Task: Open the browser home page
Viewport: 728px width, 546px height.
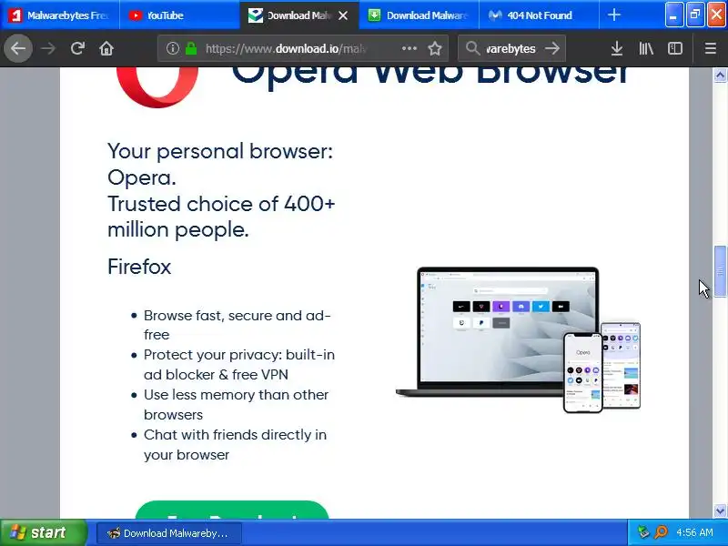Action: (106, 48)
